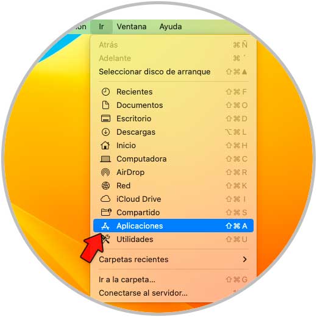317x317 pixels.
Task: Open the Ventana menu
Action: [132, 27]
